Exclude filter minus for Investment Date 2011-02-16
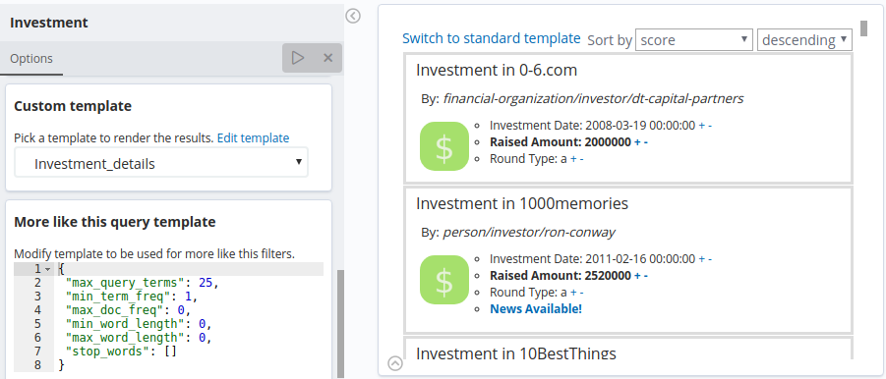 pos(710,259)
